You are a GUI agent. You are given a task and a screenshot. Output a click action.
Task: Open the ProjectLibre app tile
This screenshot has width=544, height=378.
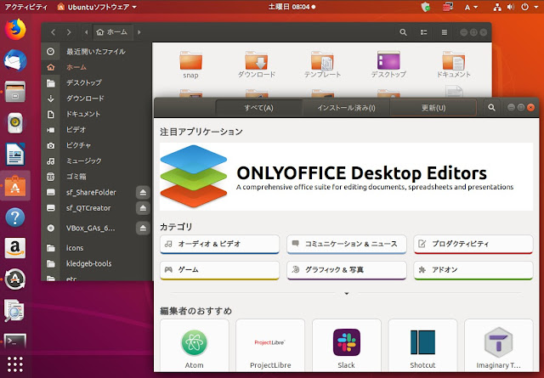pyautogui.click(x=270, y=346)
